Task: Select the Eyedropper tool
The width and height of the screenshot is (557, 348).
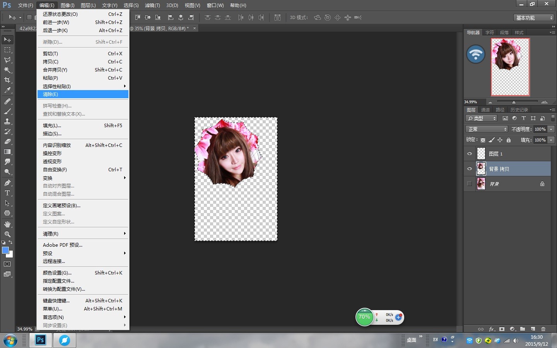Action: tap(7, 90)
